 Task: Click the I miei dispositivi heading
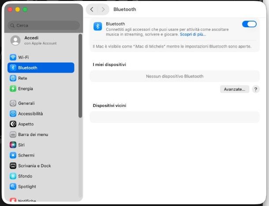(x=109, y=65)
